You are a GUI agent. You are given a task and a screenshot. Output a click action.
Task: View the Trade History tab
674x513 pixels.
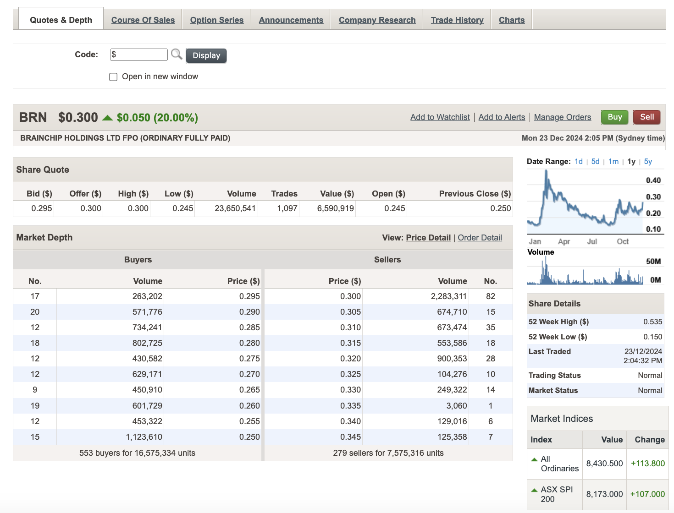[457, 20]
